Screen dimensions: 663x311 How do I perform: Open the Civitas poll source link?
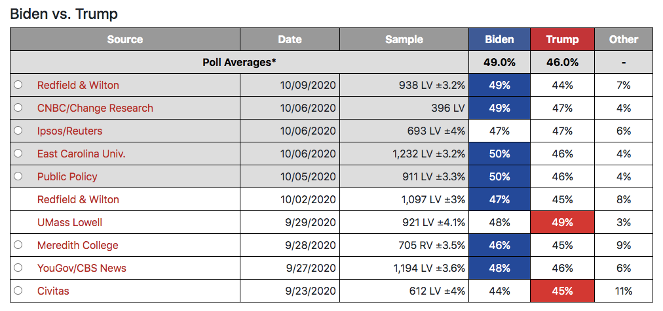[x=53, y=291]
